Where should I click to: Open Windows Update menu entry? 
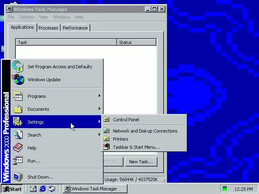tap(57, 80)
